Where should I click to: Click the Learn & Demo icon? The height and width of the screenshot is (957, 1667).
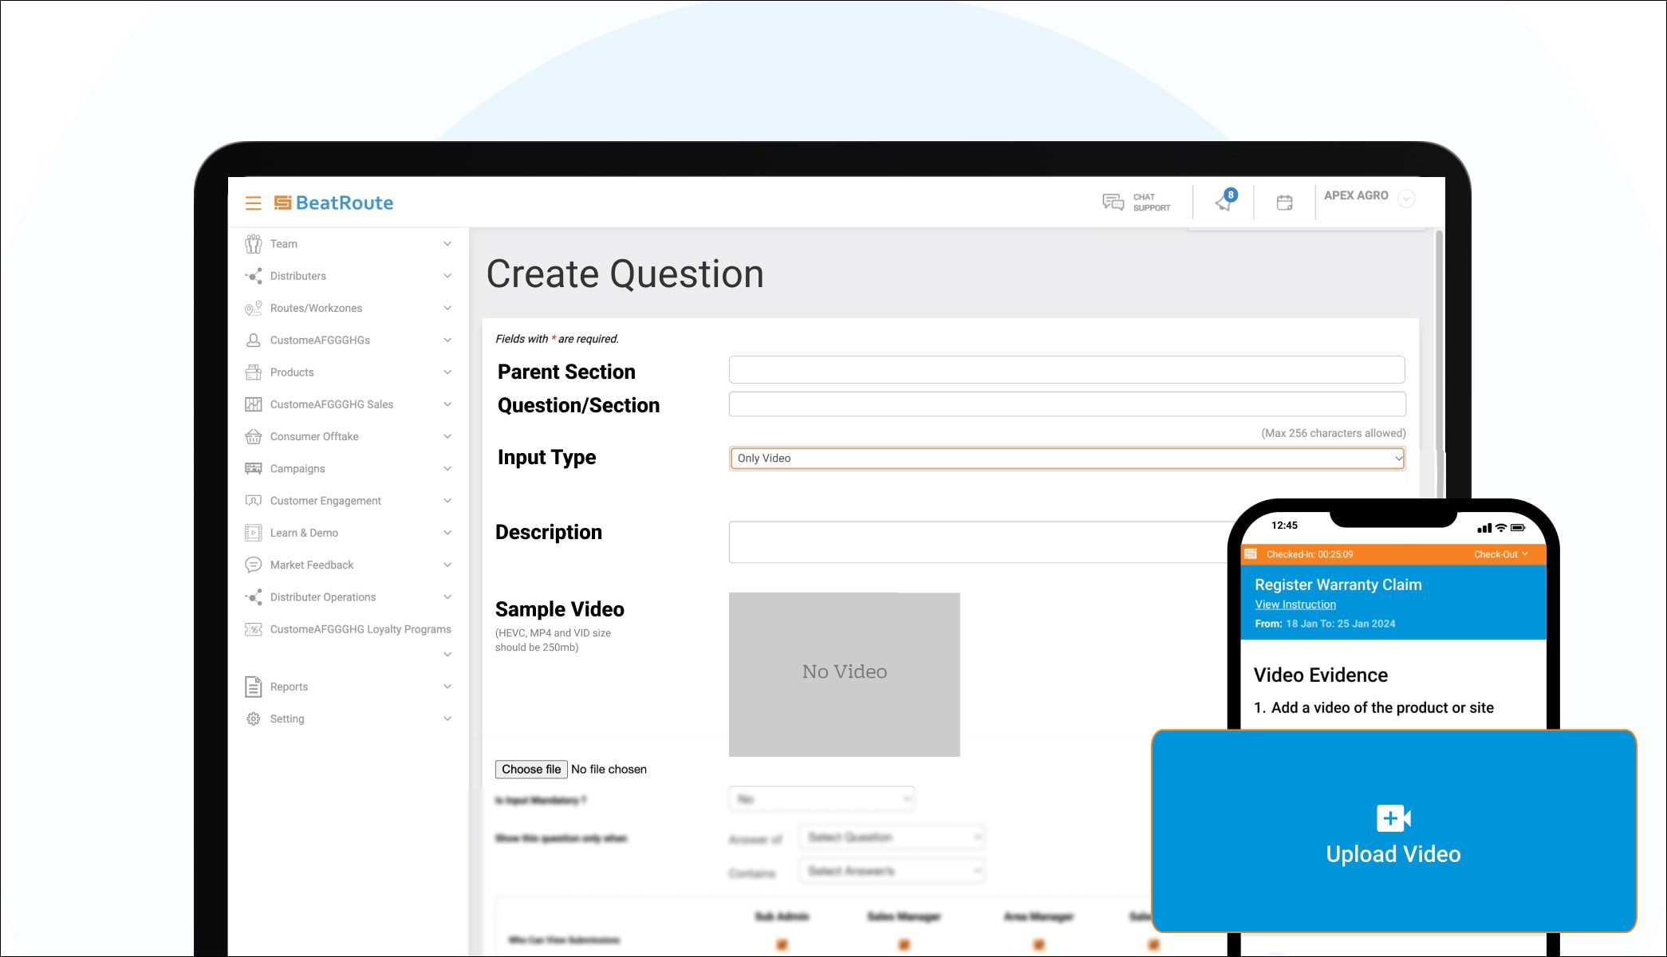[253, 533]
